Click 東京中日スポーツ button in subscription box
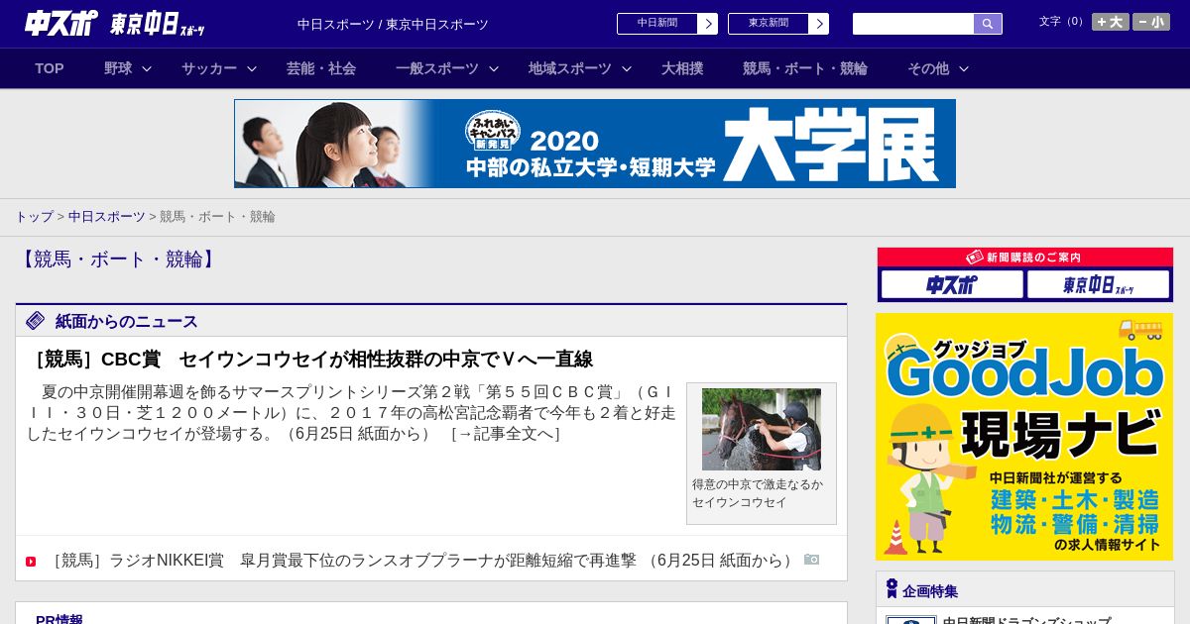This screenshot has height=624, width=1190. [1099, 284]
